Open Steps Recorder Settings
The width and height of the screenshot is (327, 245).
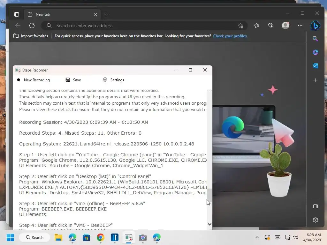coord(113,80)
